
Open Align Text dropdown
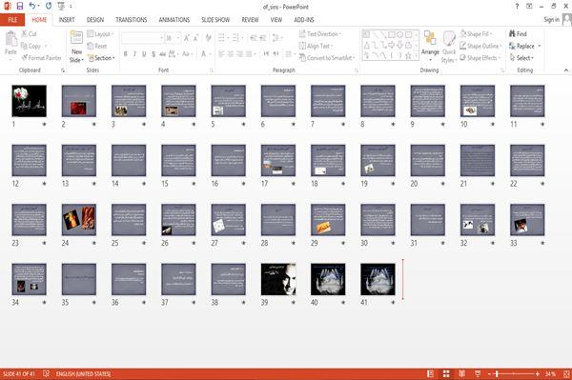click(316, 46)
